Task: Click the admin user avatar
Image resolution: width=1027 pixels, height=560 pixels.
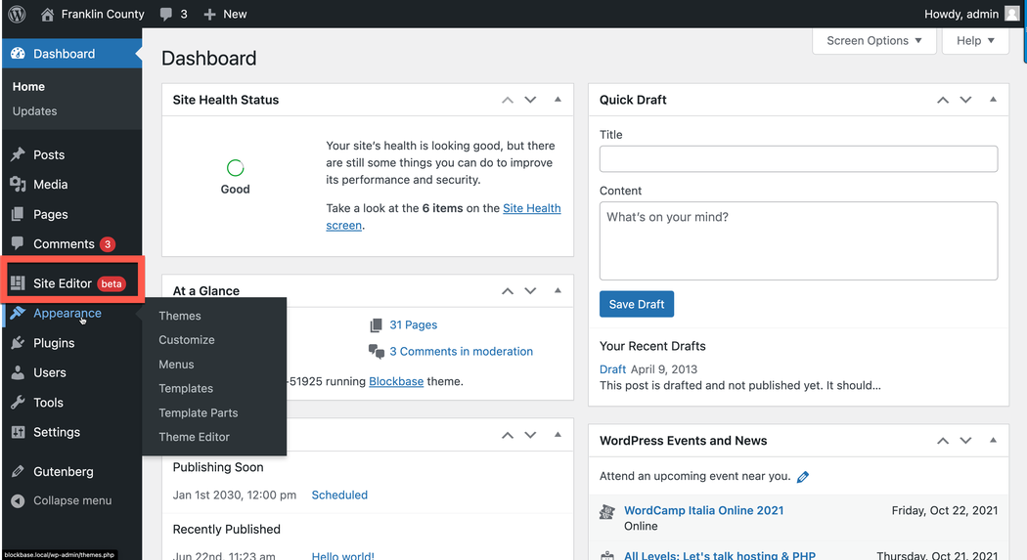Action: click(1011, 14)
